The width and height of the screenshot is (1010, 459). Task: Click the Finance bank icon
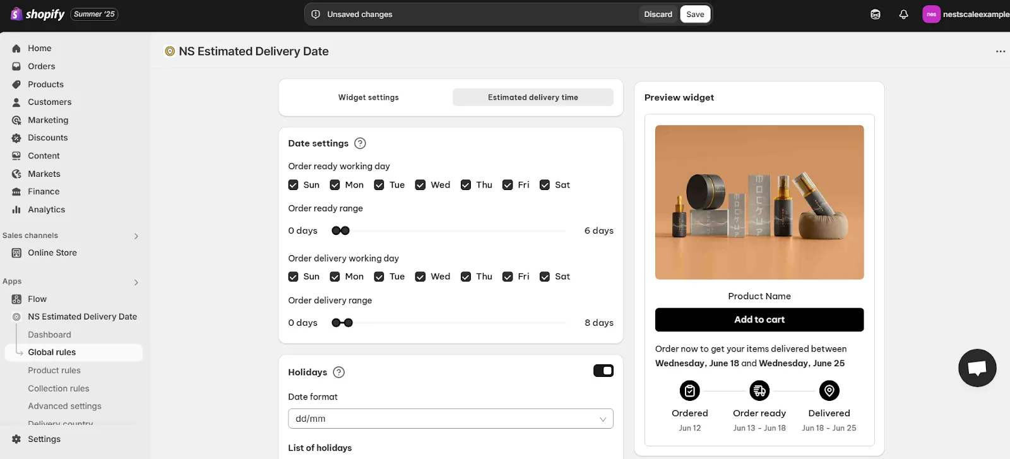pyautogui.click(x=16, y=191)
